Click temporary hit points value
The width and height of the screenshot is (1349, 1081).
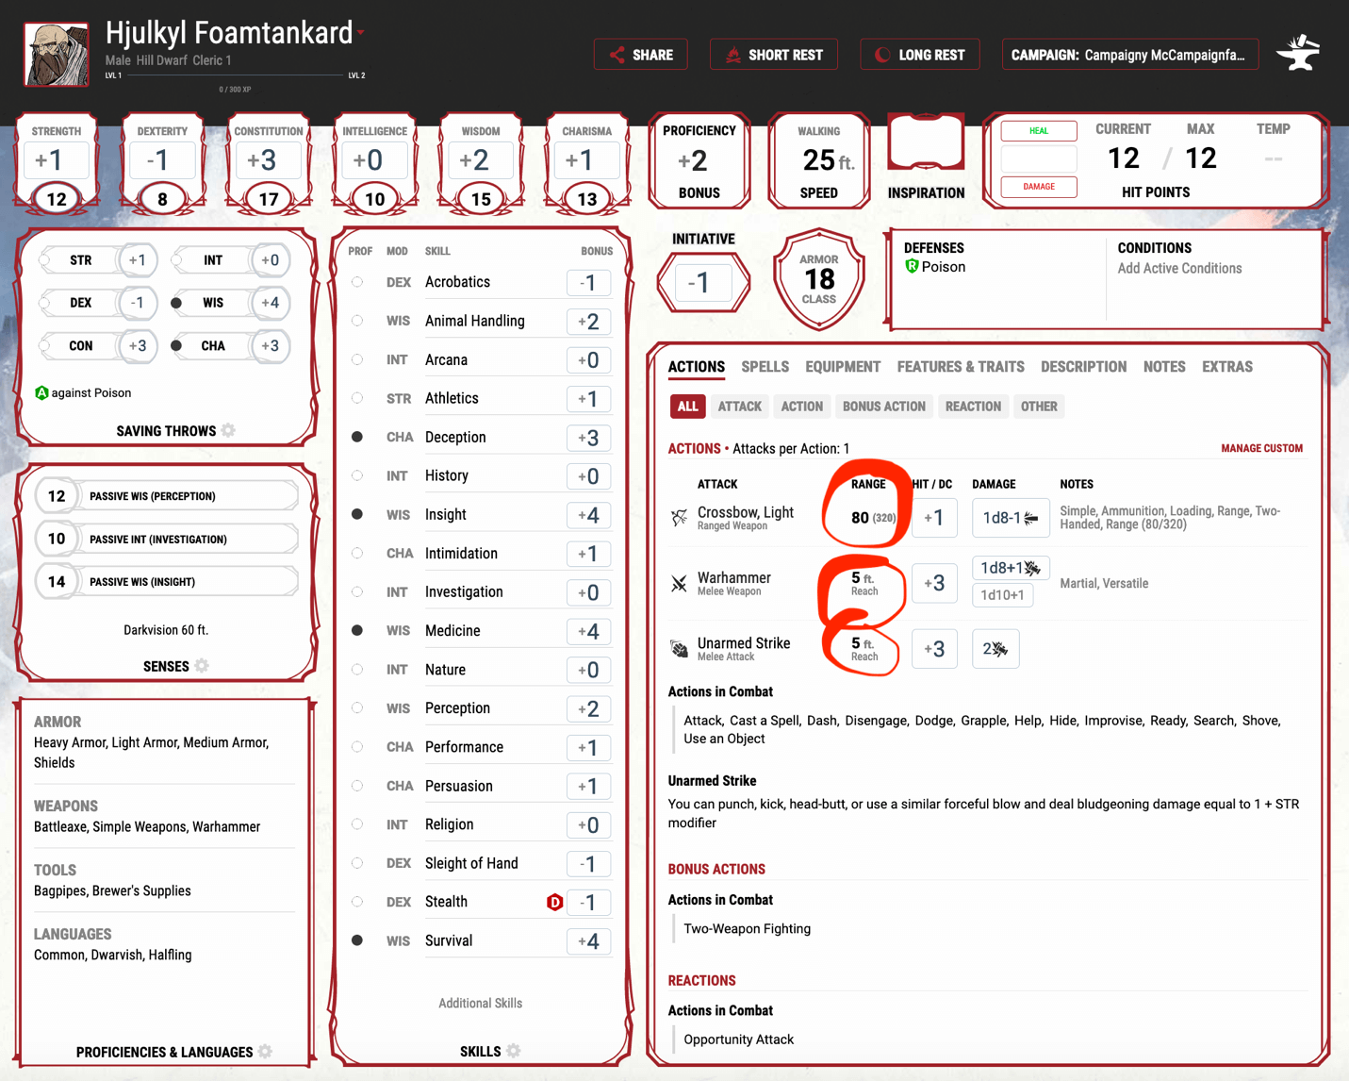1273,159
